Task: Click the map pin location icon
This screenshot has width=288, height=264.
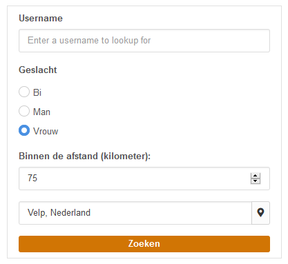Action: coord(260,212)
